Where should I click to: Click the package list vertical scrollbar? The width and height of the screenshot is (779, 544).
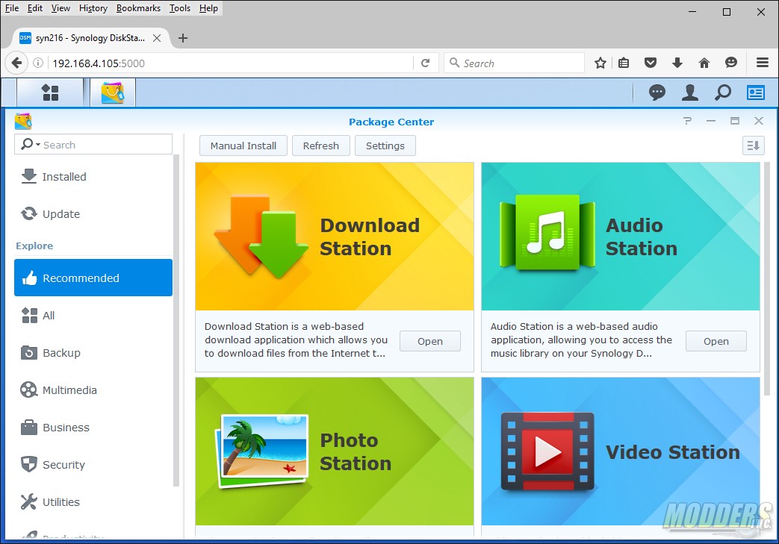(766, 278)
